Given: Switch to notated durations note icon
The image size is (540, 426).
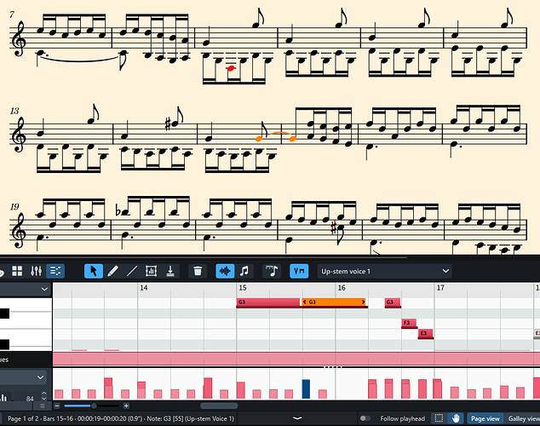Looking at the screenshot, I should [244, 271].
